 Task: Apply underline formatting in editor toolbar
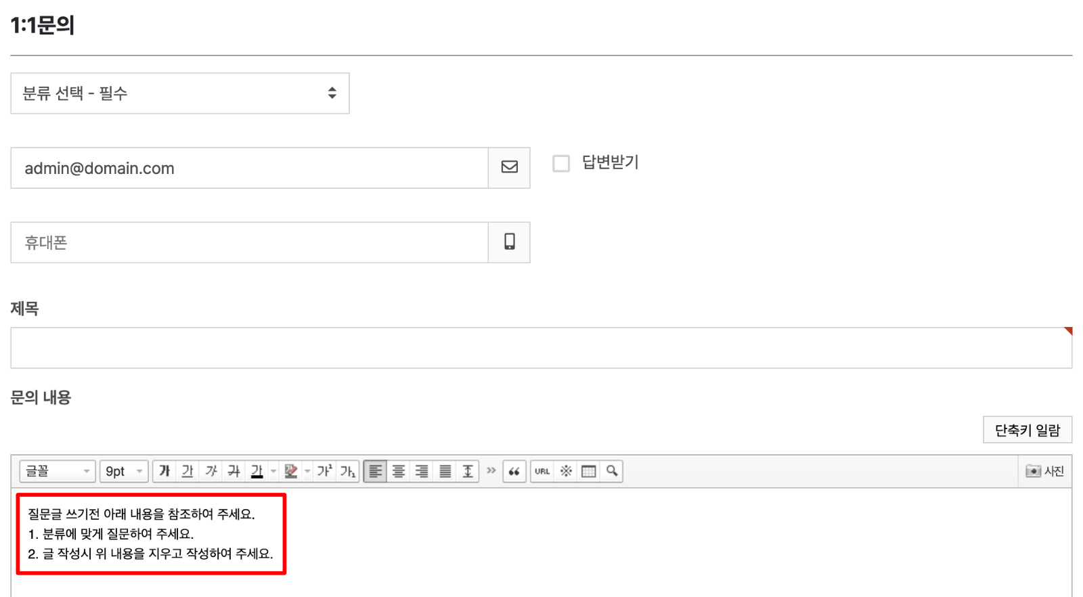pyautogui.click(x=187, y=471)
